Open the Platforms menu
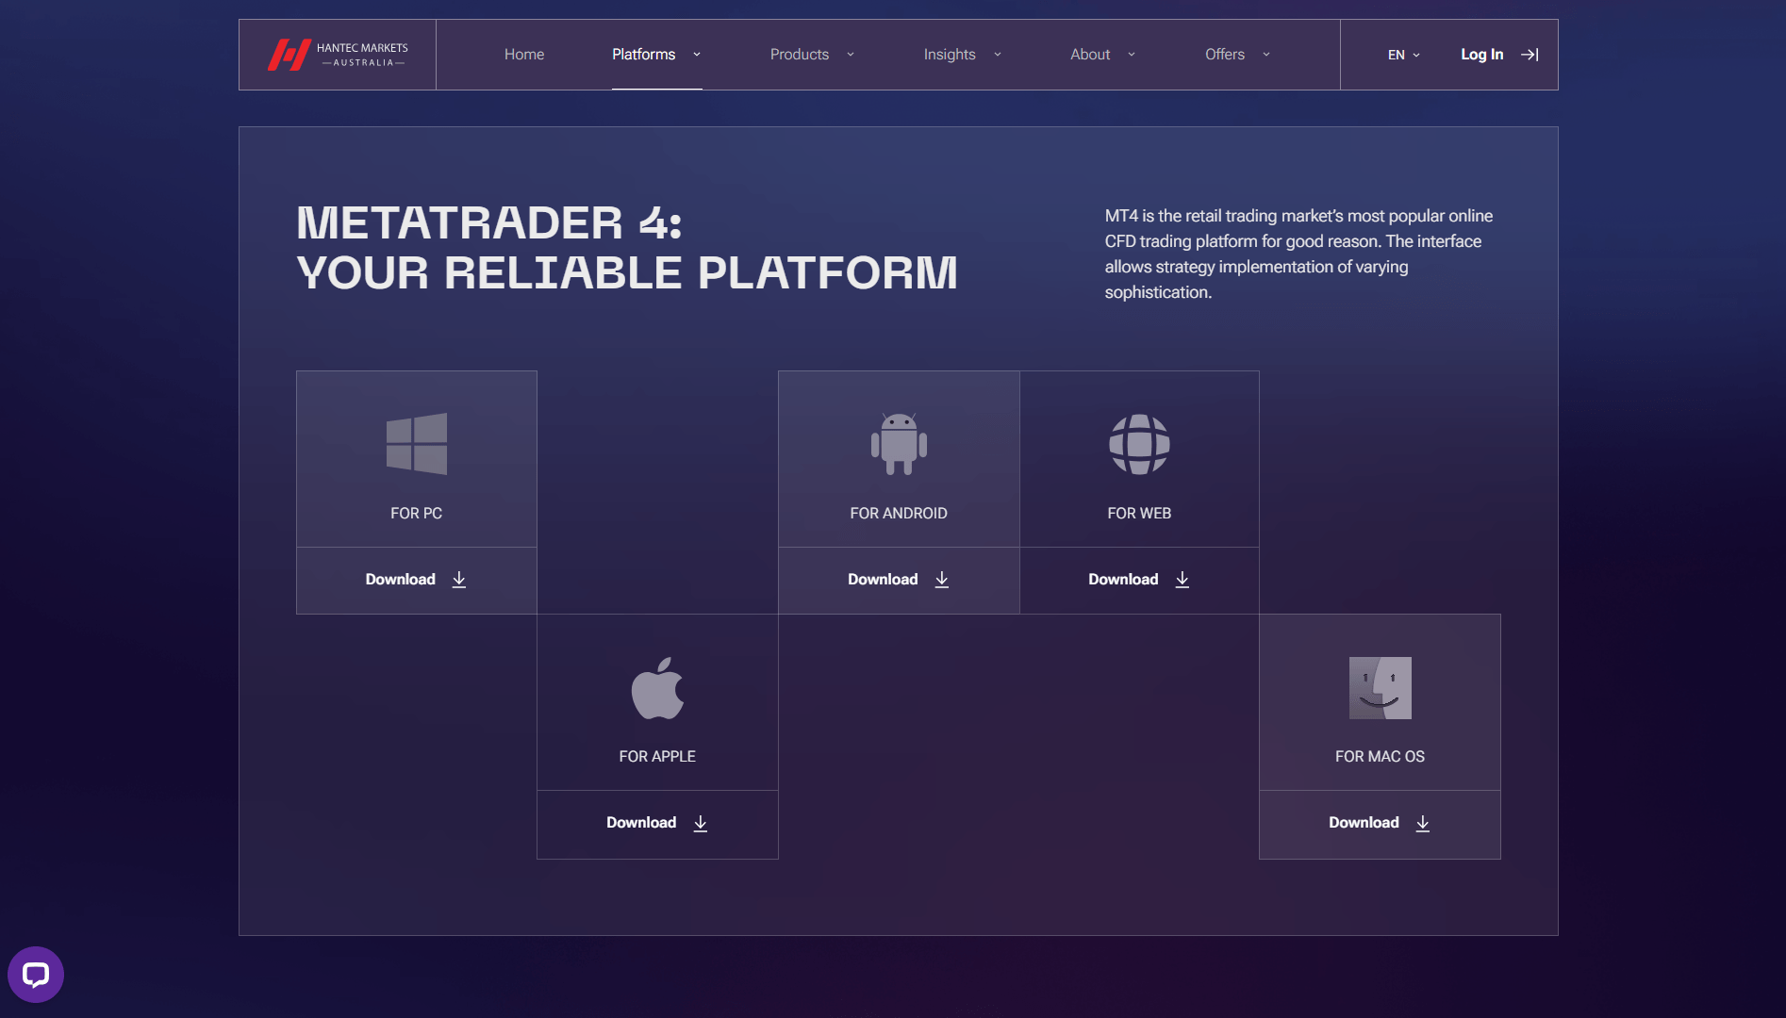1786x1018 pixels. click(x=643, y=55)
